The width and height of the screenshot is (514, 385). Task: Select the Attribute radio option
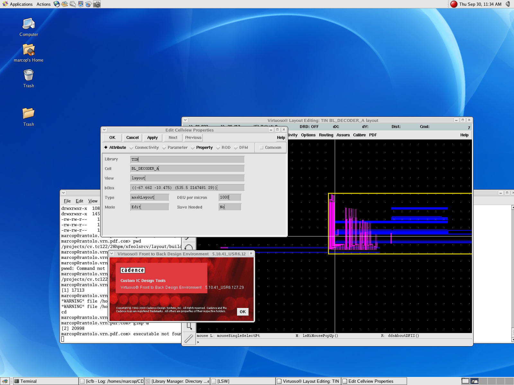point(115,148)
